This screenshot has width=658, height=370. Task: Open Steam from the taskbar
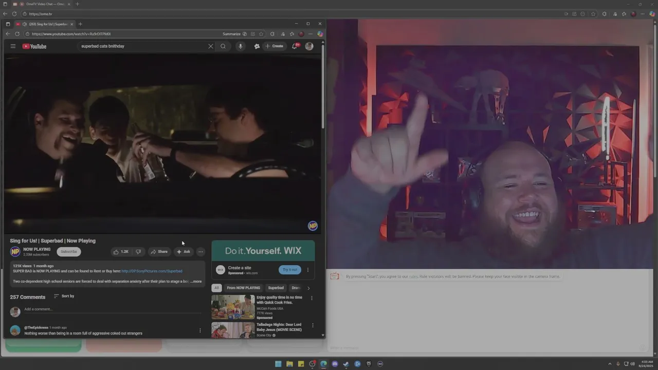point(346,364)
